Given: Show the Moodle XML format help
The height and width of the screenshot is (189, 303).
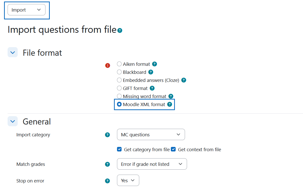Looking at the screenshot, I should click(170, 104).
